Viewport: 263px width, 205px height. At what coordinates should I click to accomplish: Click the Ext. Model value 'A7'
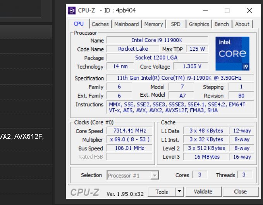point(181,96)
